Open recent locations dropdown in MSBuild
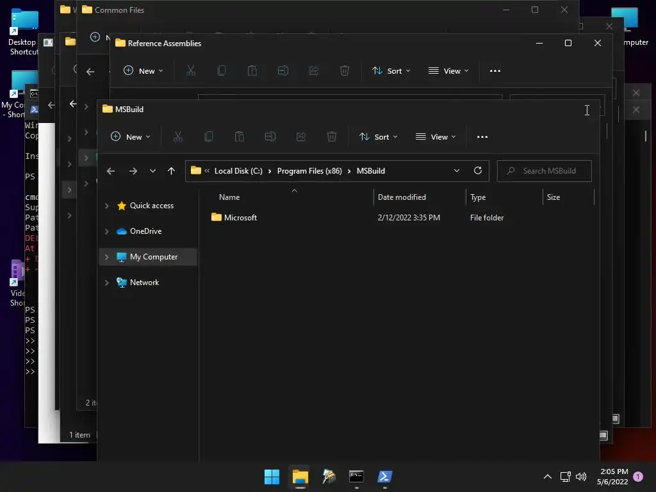 click(x=152, y=171)
